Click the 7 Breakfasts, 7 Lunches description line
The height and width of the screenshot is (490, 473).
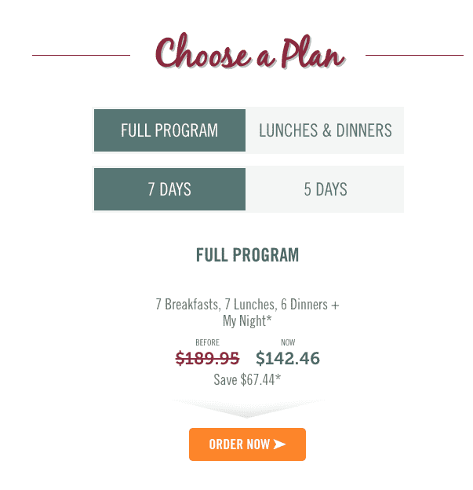click(x=247, y=305)
